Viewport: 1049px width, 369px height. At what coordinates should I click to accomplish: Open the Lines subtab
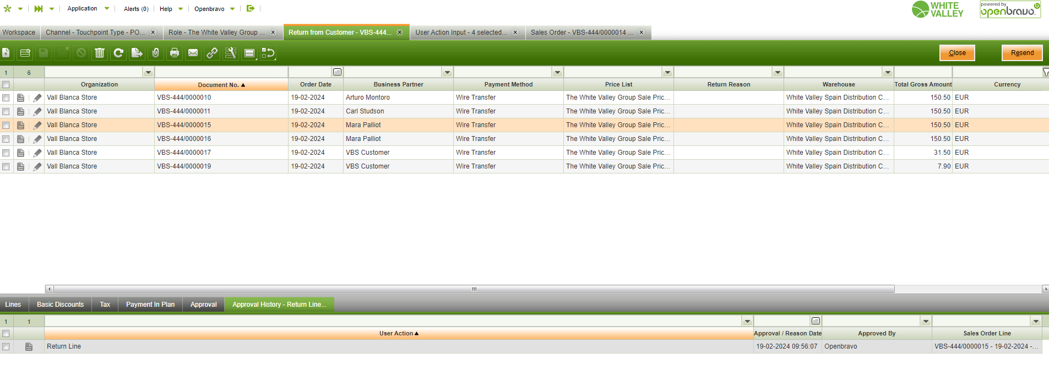(13, 305)
